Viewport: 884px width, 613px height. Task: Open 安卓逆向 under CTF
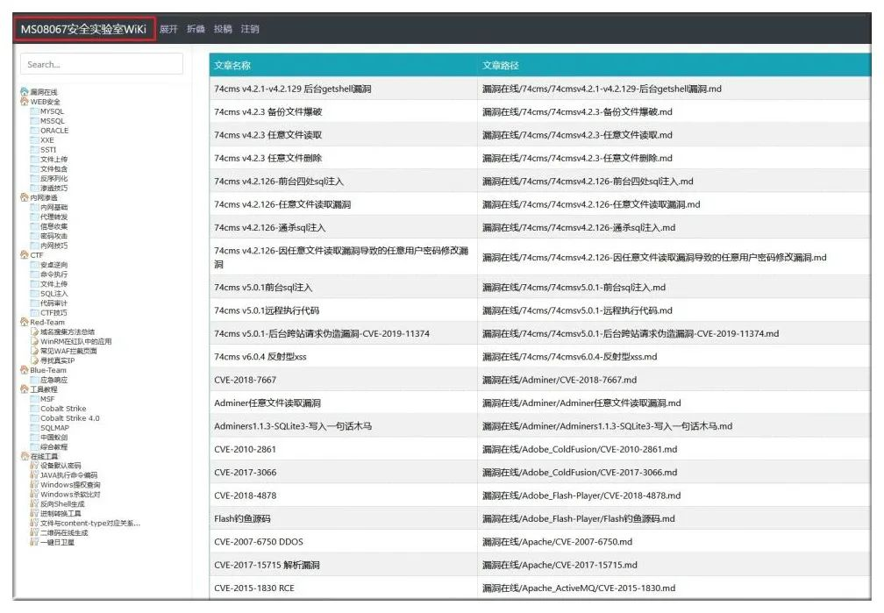pos(53,265)
